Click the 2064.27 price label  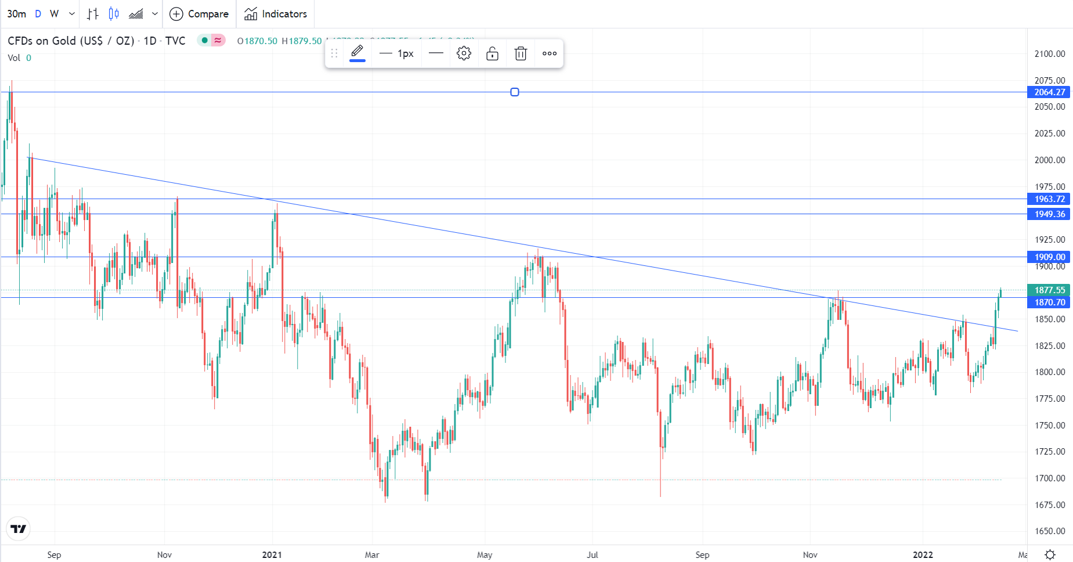click(1049, 92)
